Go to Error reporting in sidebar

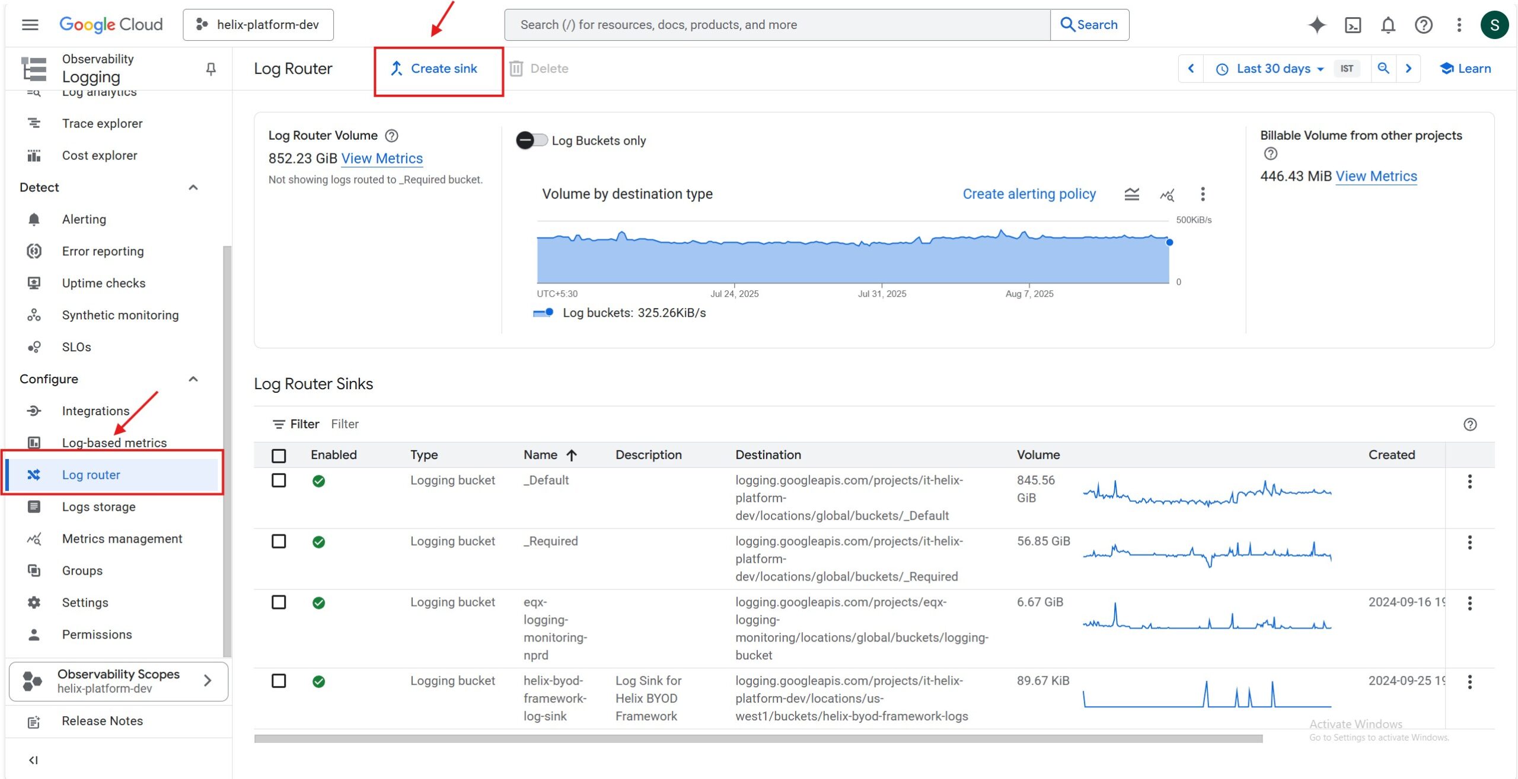coord(103,251)
